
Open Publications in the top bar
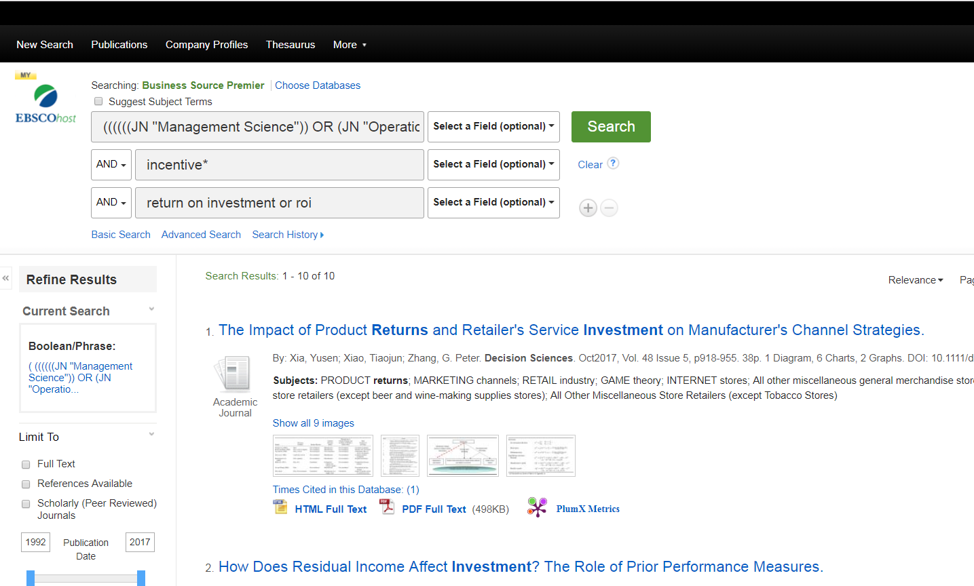pos(119,45)
